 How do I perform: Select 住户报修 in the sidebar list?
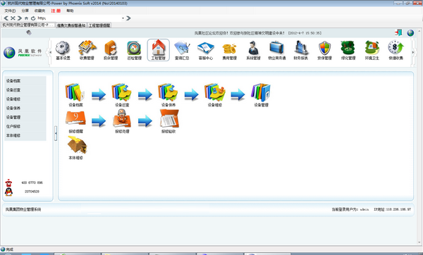coord(25,126)
